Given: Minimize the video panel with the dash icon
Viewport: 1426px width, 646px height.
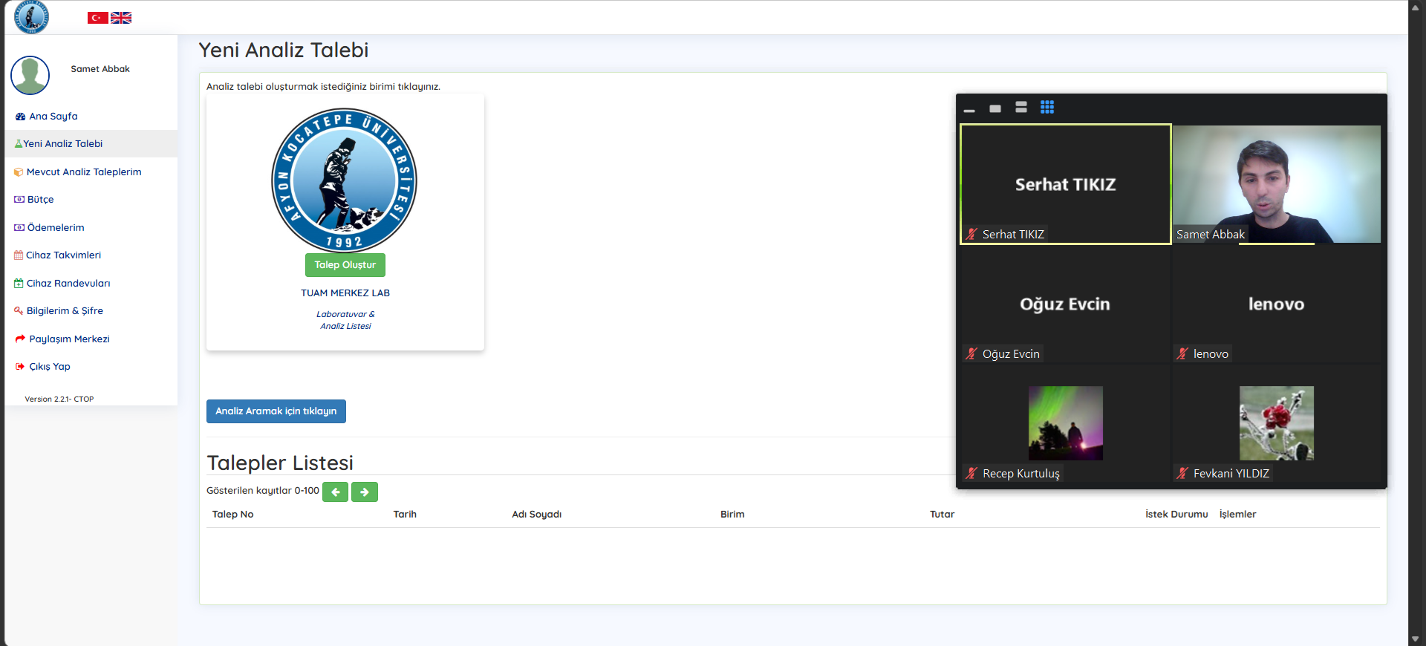Looking at the screenshot, I should click(969, 110).
